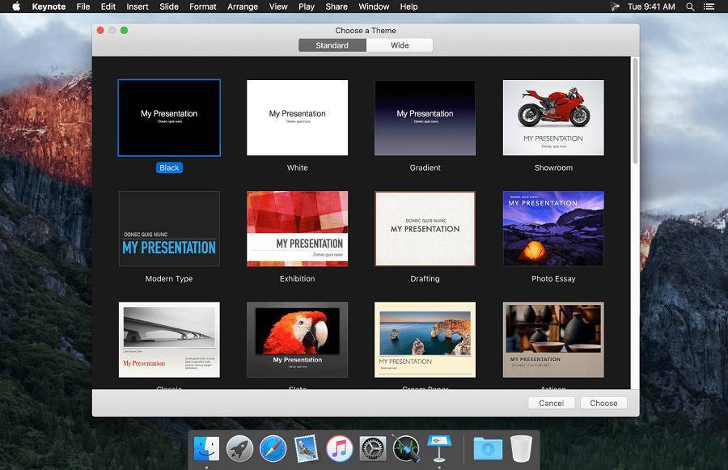Open the Trash in the dock

522,447
